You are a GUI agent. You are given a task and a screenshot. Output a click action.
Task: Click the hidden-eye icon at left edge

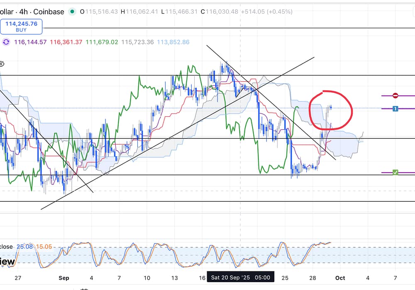point(2,64)
